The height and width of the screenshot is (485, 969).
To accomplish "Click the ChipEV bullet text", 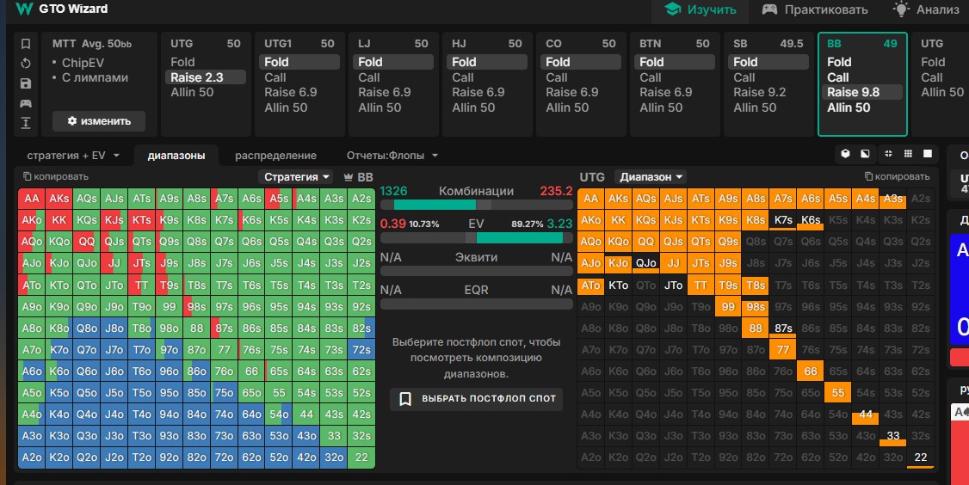I will (x=83, y=63).
